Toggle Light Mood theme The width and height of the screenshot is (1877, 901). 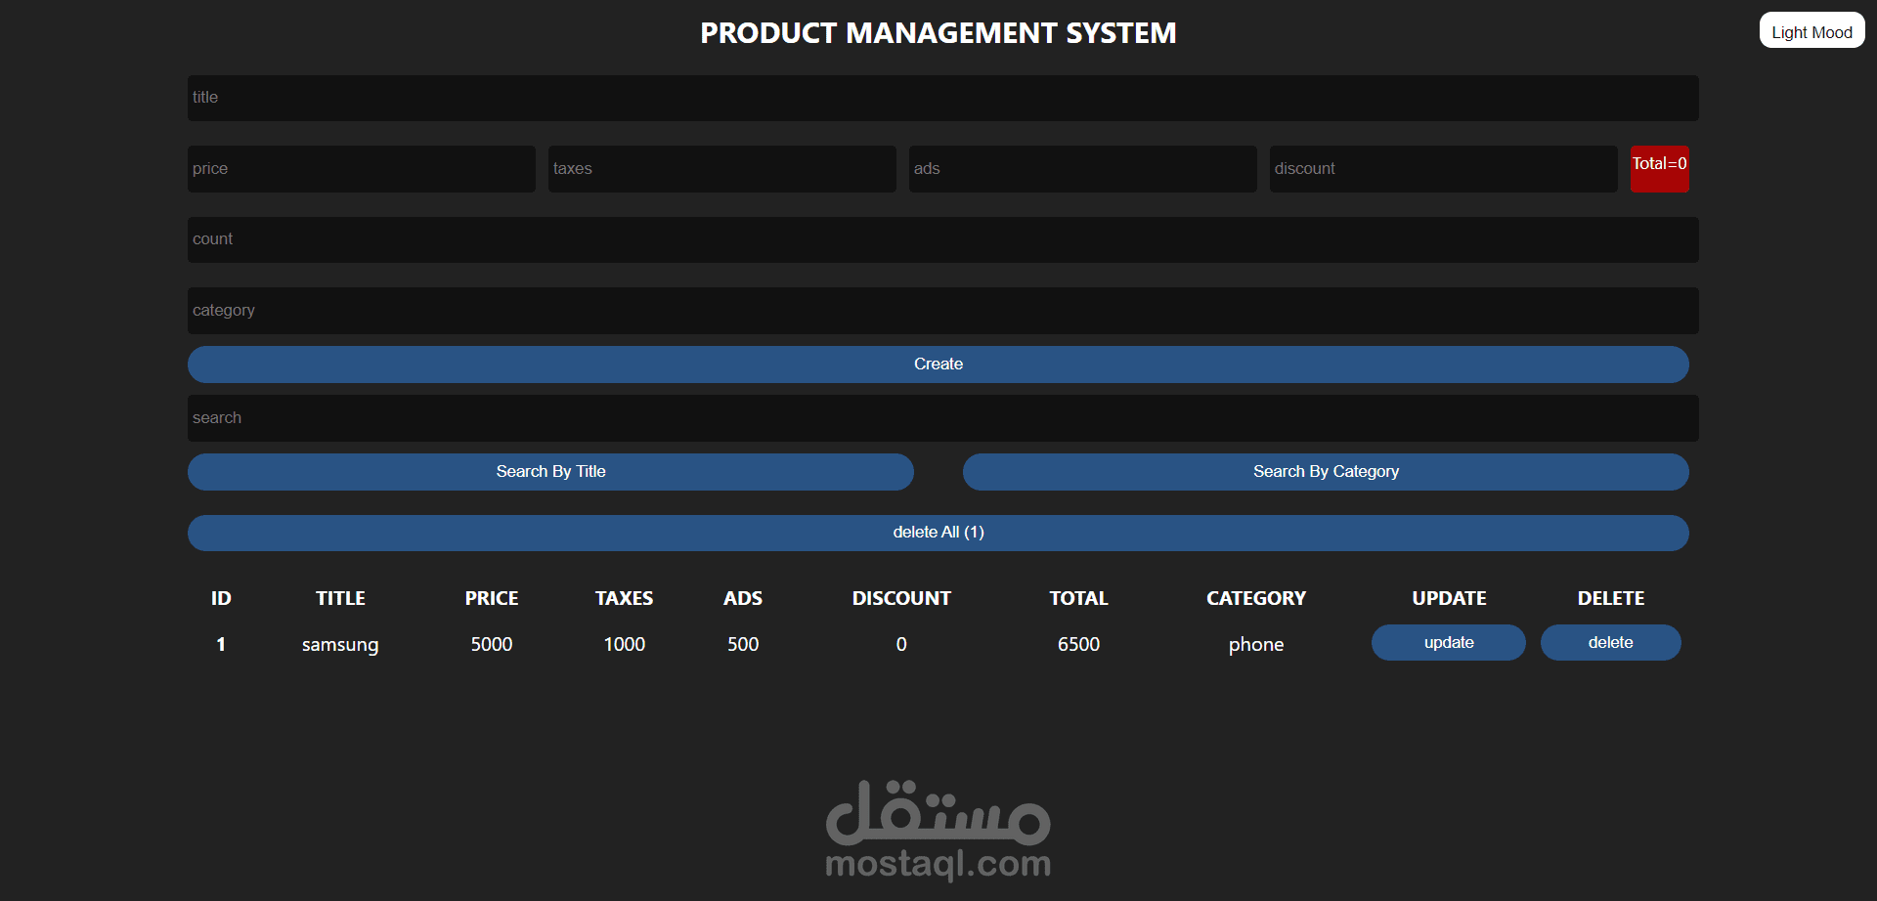(x=1811, y=30)
